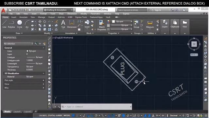Click the Save icon in quick access toolbar
Viewport: 209px width, 118px height.
(x=22, y=10)
